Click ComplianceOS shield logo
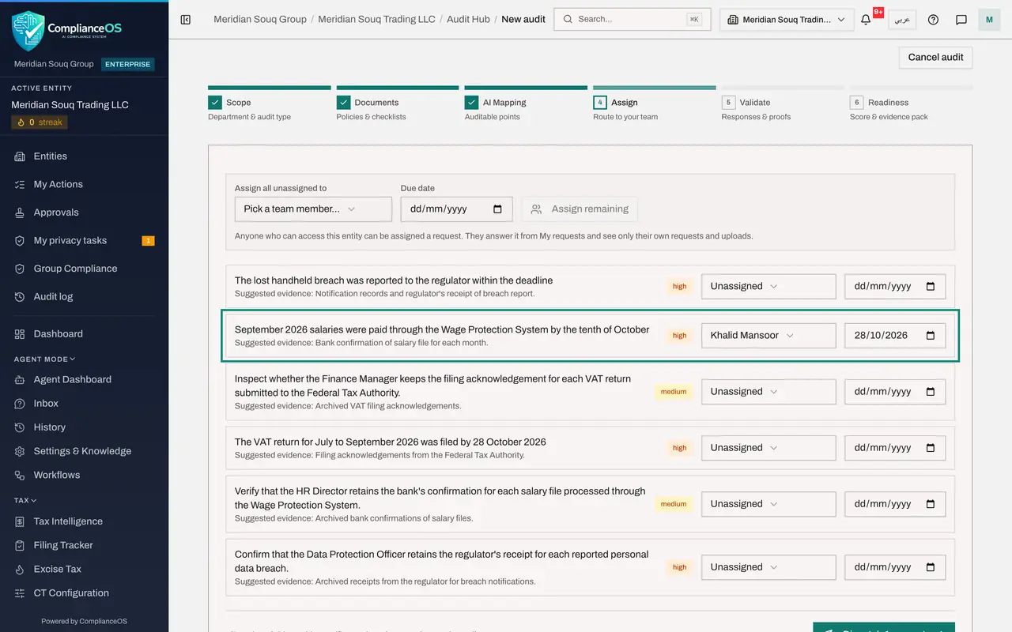1012x632 pixels. 28,30
